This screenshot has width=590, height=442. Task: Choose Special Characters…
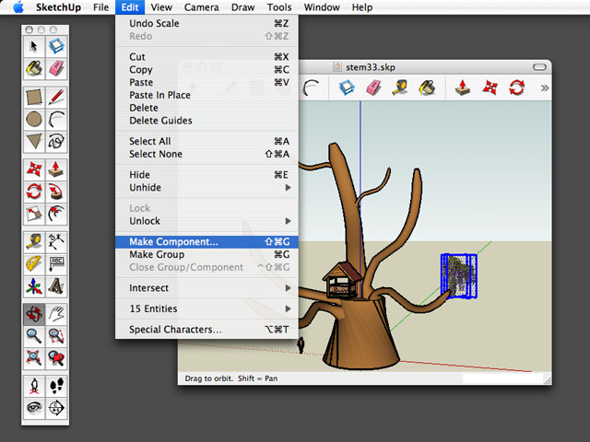click(x=206, y=330)
